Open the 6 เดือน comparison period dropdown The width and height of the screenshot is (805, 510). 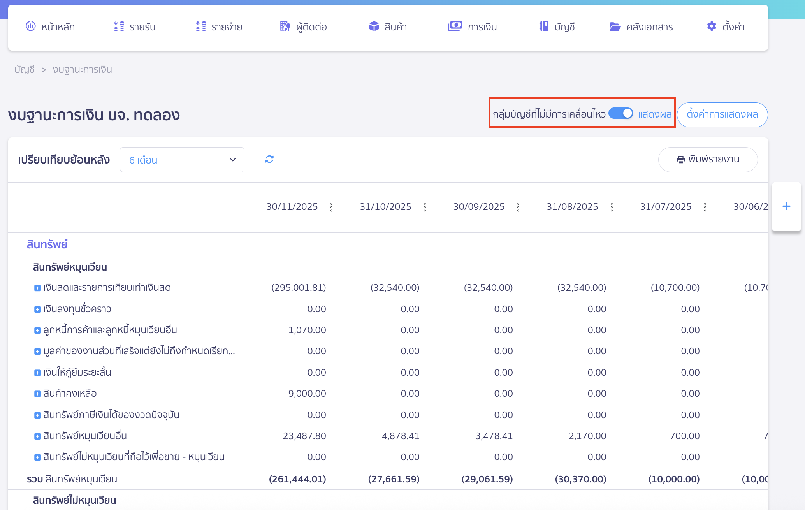click(182, 160)
